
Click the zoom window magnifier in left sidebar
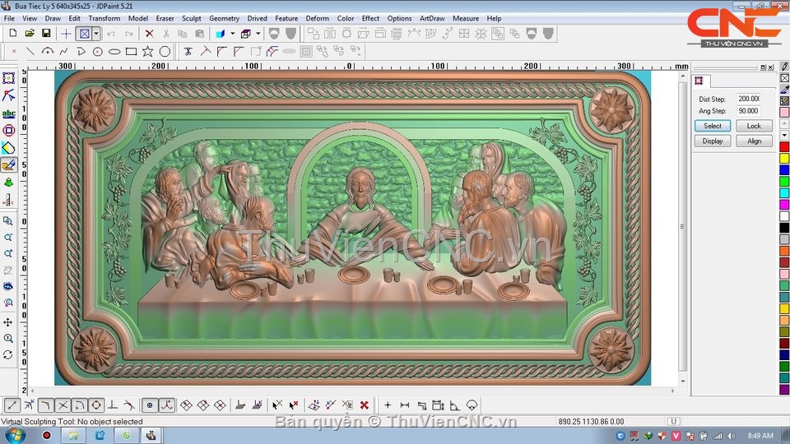8,220
